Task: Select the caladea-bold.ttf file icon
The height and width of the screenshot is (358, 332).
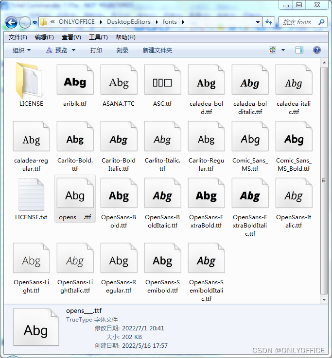Action: (207, 80)
